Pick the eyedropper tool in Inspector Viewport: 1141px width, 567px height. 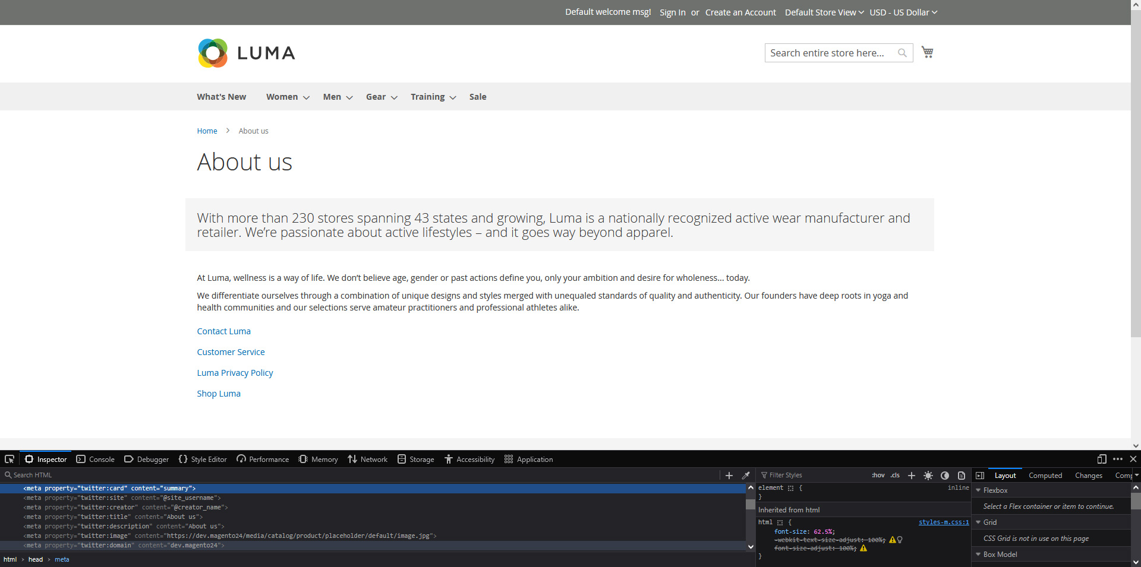point(746,475)
